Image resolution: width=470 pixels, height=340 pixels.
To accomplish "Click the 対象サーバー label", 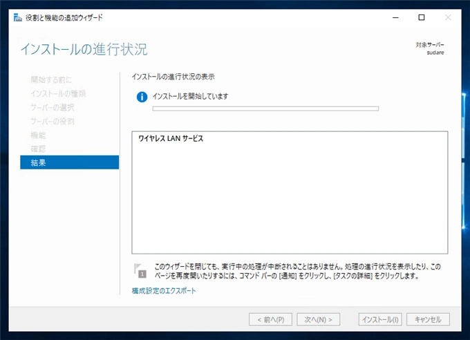I will [x=430, y=45].
